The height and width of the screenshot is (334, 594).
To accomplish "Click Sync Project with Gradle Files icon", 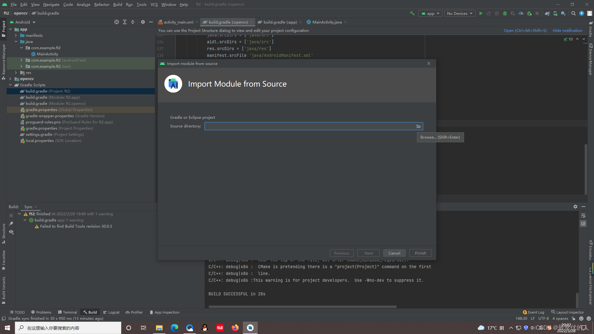I will 547,13.
